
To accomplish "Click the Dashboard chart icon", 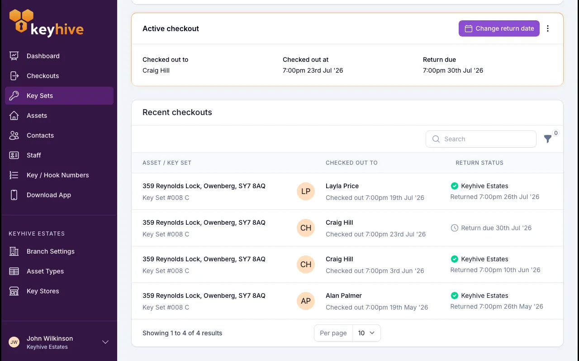I will 14,56.
